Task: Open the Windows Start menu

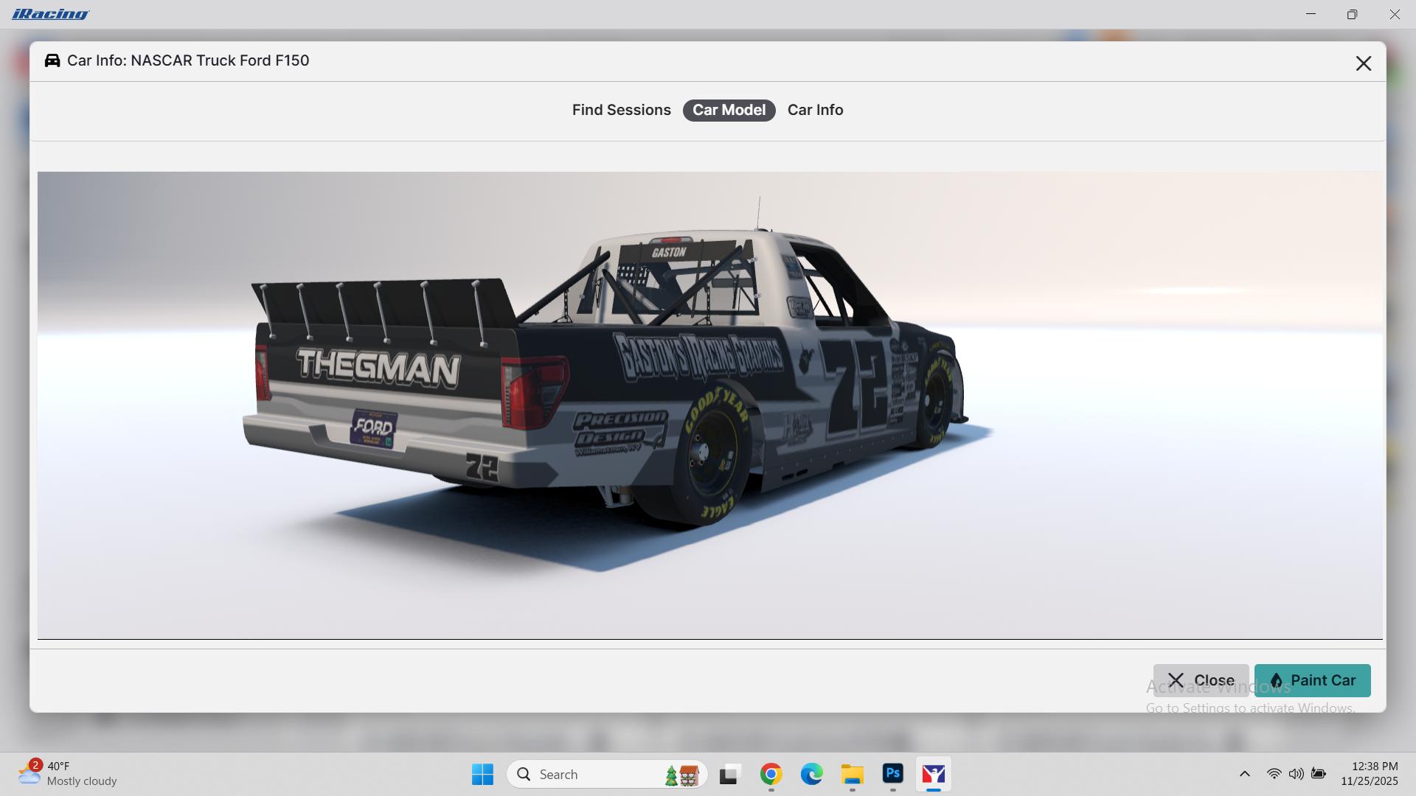Action: (x=482, y=774)
